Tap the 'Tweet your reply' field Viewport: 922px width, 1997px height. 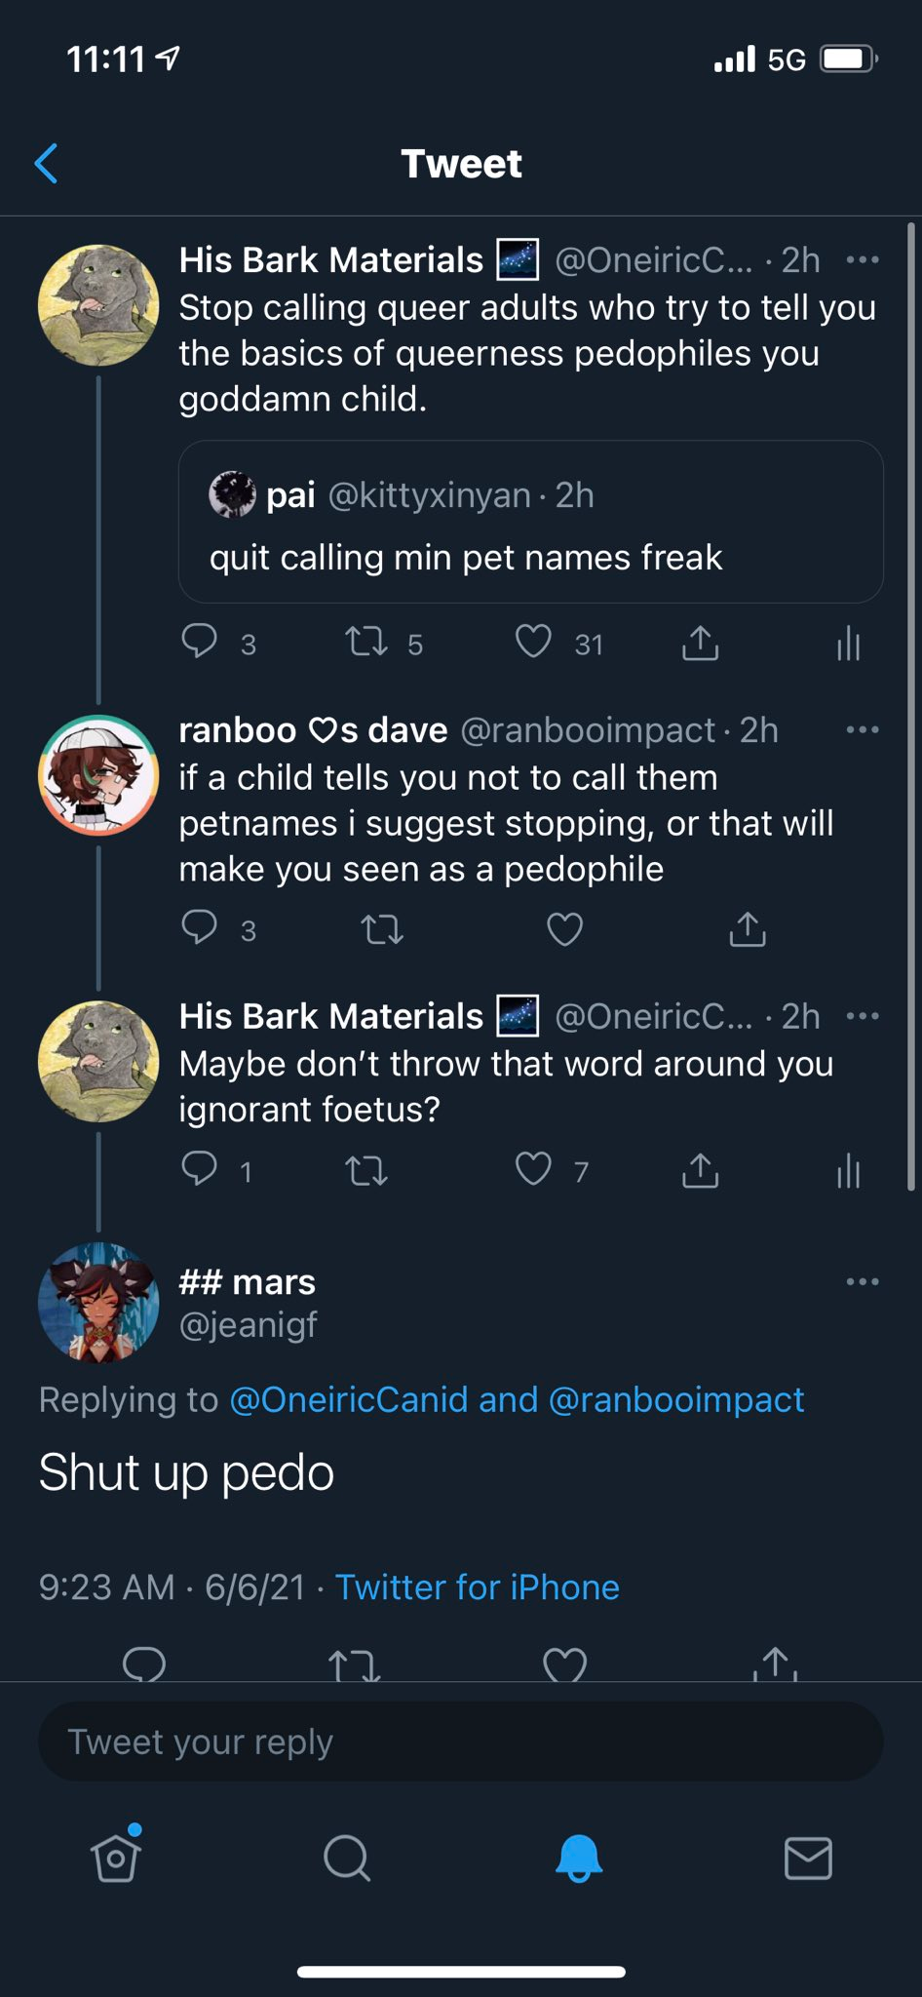(461, 1742)
